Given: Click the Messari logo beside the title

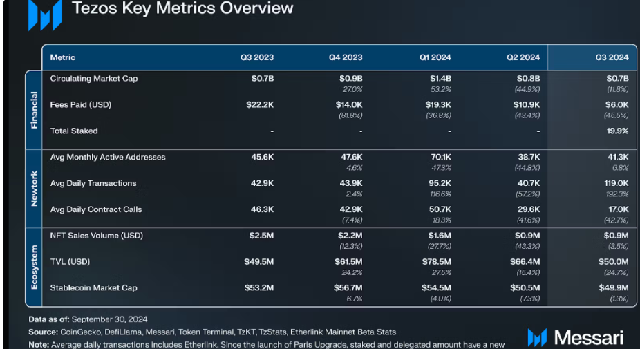Looking at the screenshot, I should tap(46, 15).
